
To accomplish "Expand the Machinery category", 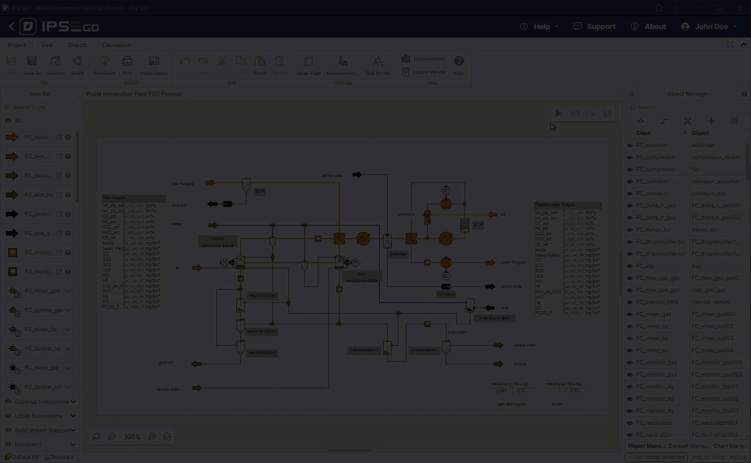I will pyautogui.click(x=40, y=445).
